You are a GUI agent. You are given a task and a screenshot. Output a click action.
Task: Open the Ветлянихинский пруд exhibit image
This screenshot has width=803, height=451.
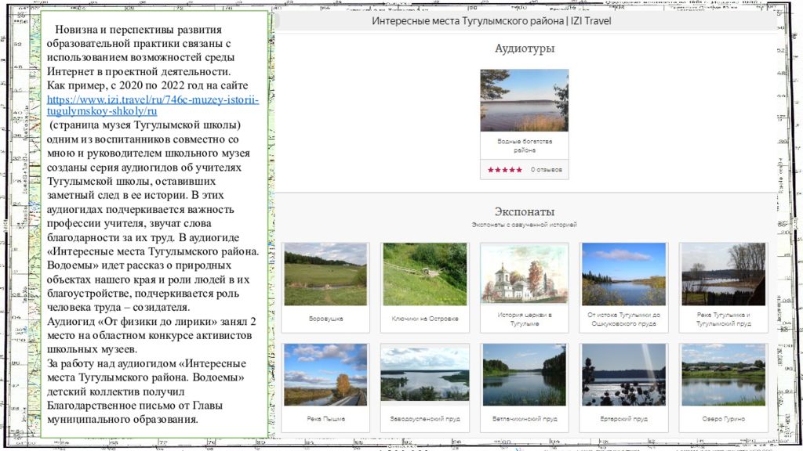(524, 374)
